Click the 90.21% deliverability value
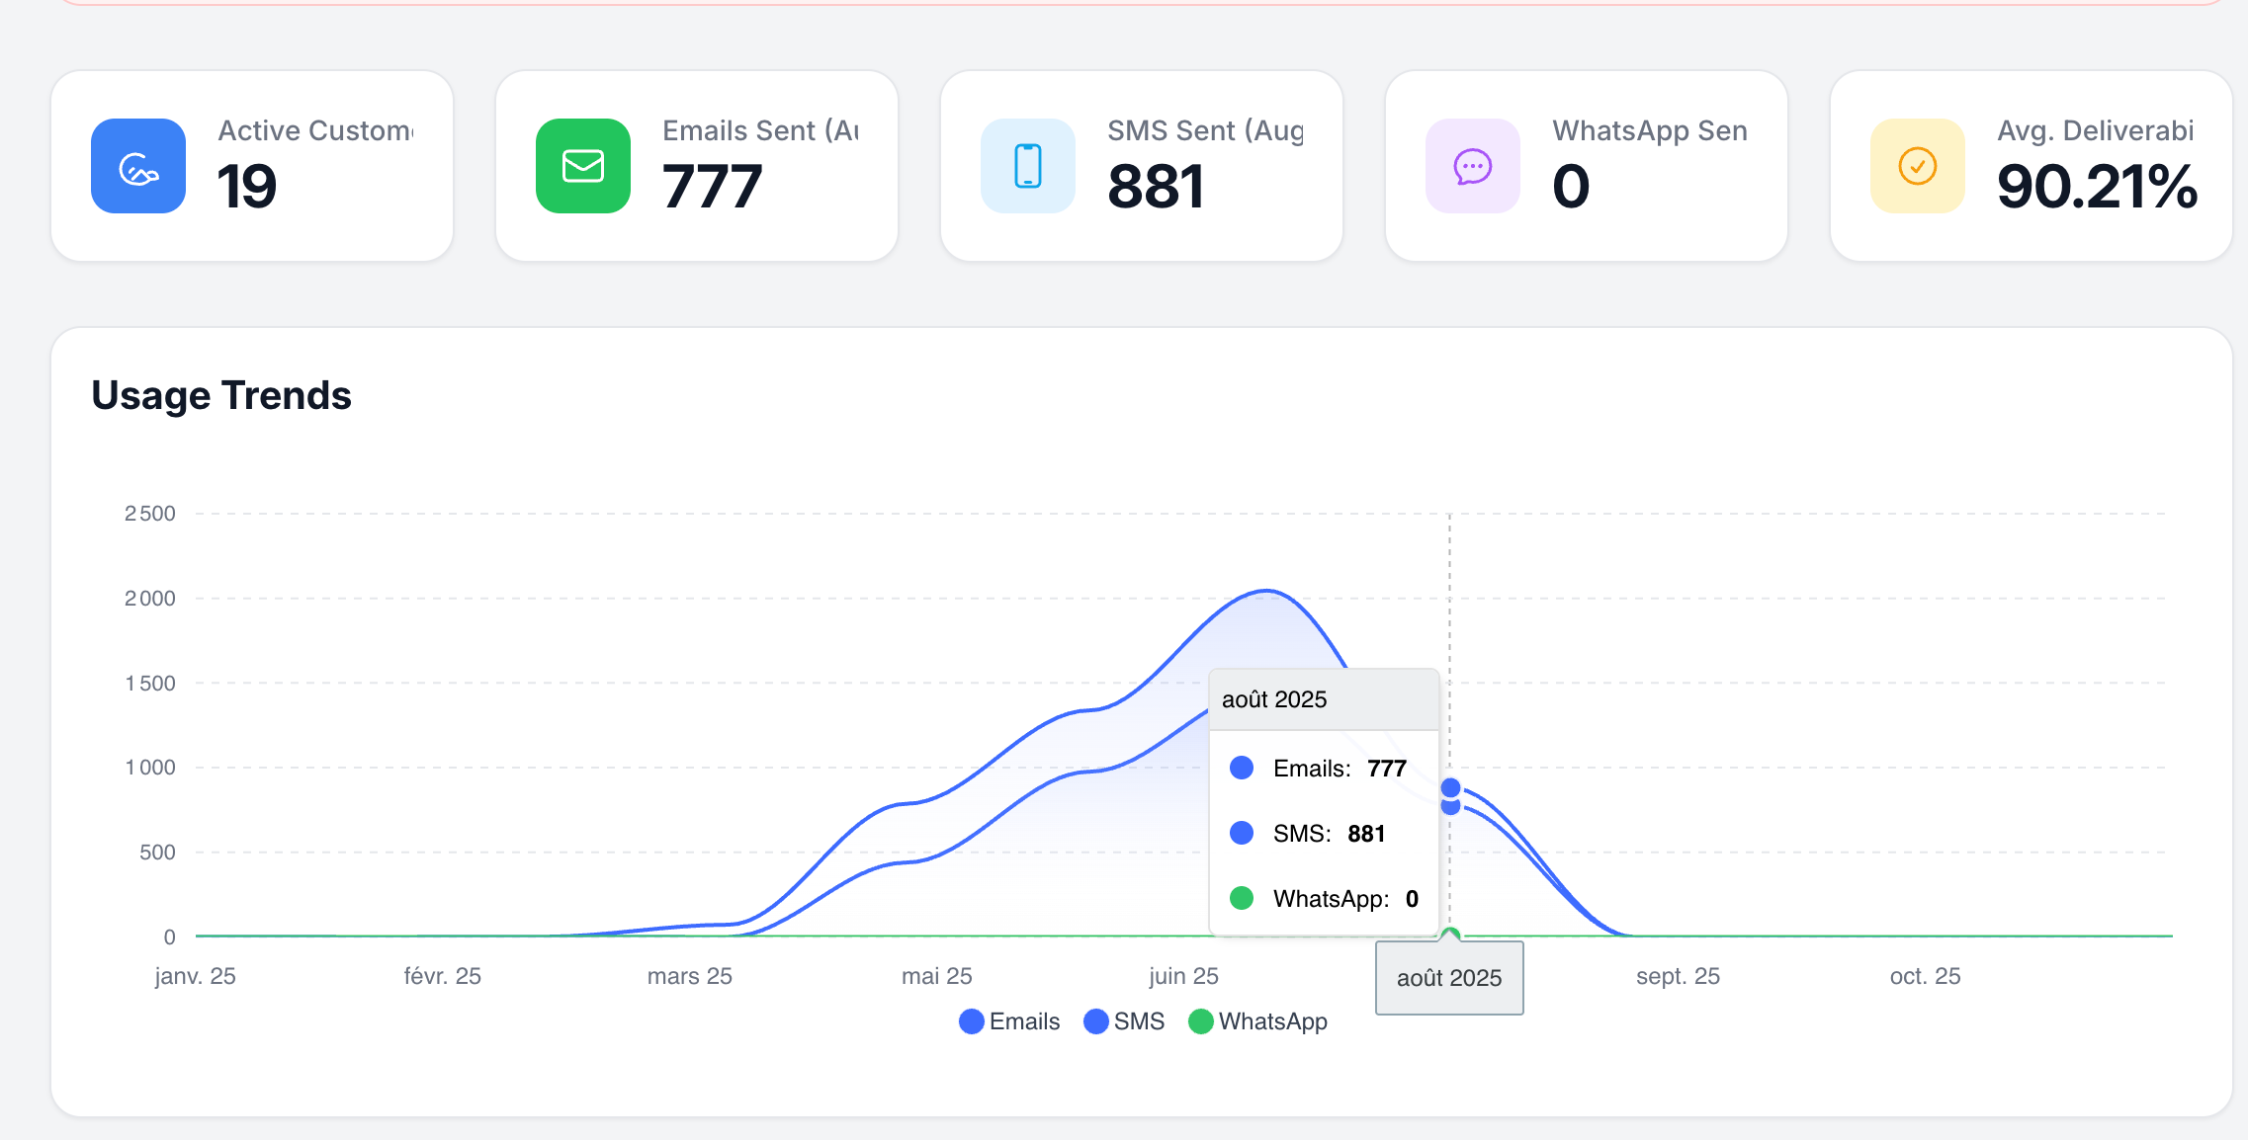This screenshot has width=2248, height=1140. (2097, 187)
